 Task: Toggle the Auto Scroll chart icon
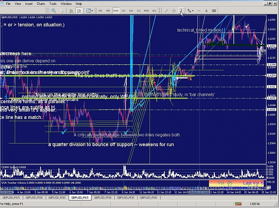click(x=71, y=11)
